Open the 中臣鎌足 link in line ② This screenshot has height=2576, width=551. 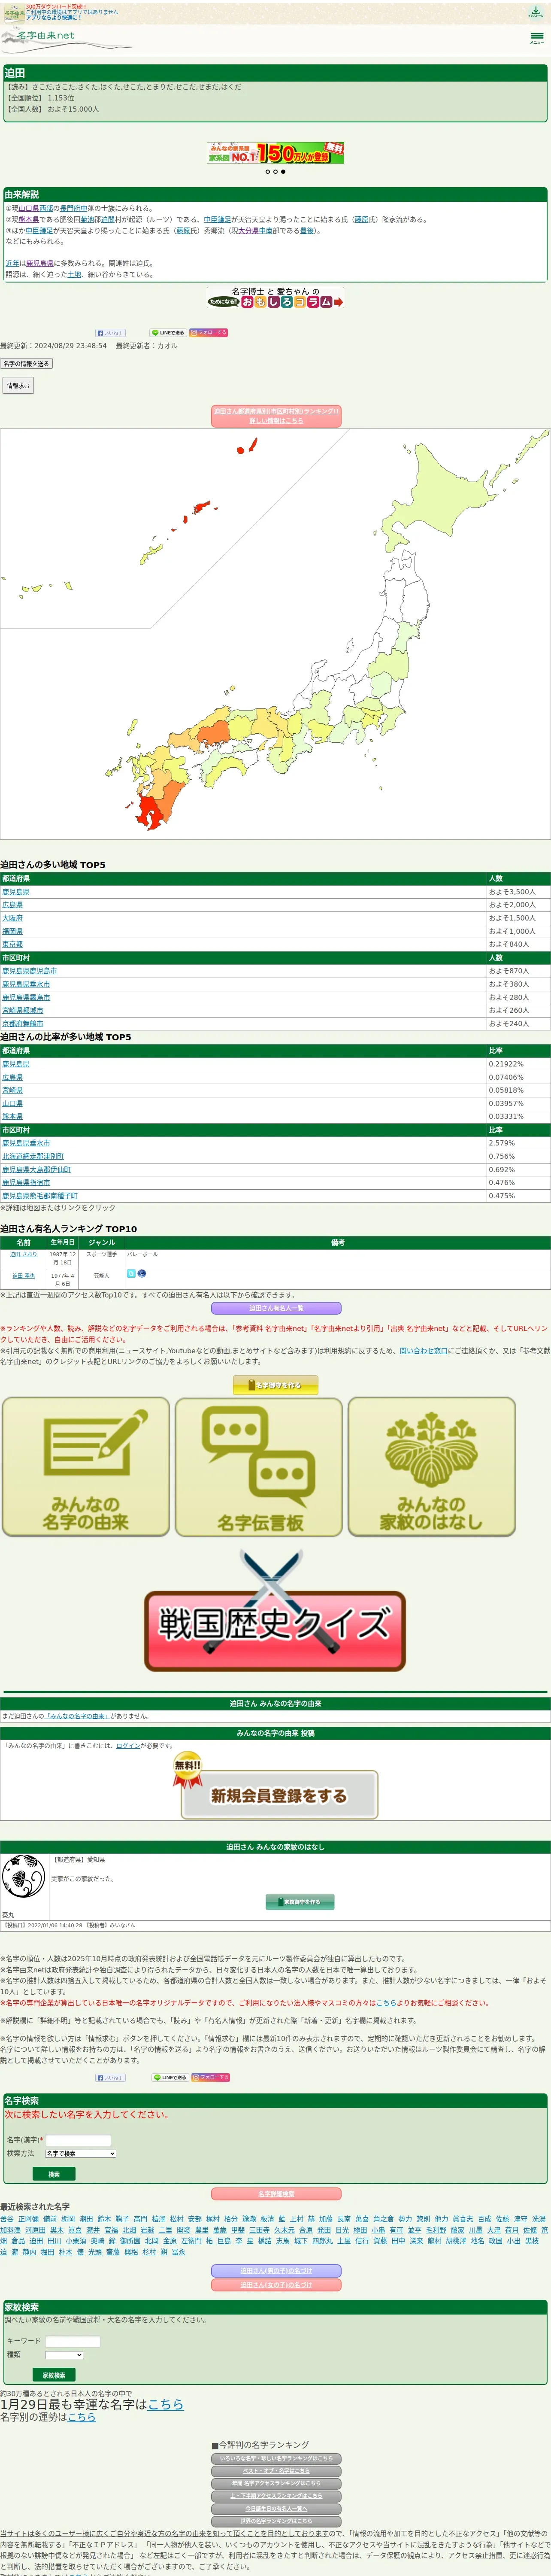coord(217,220)
